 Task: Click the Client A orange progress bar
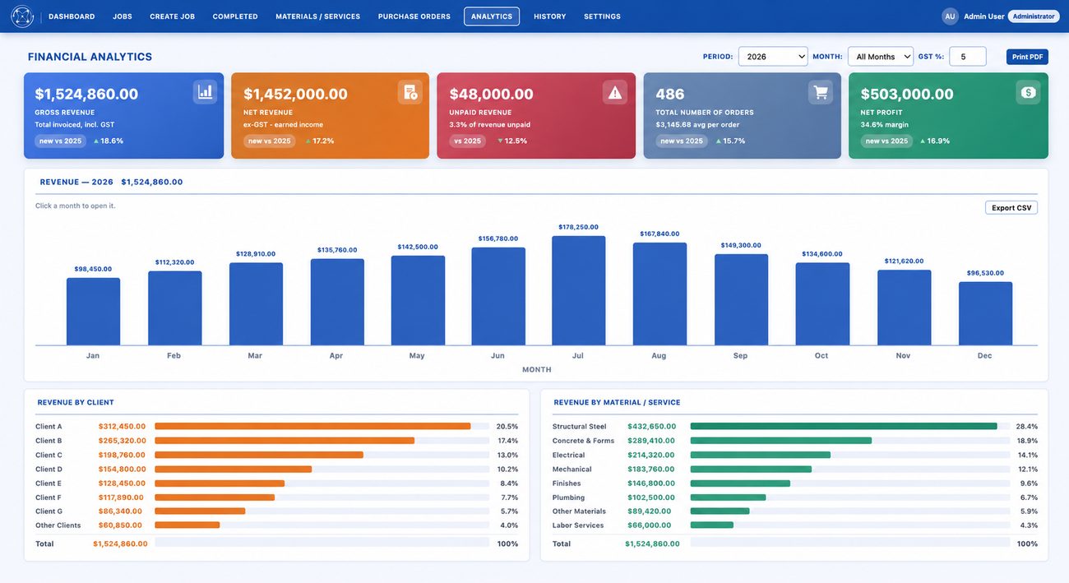(312, 427)
